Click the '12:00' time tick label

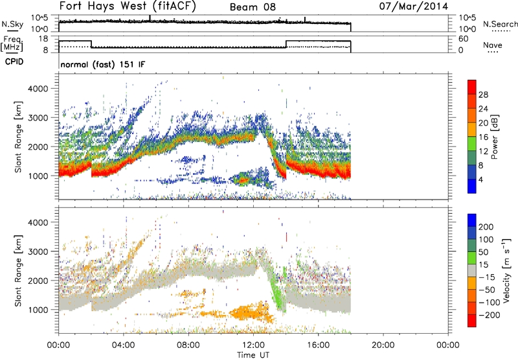pos(253,345)
